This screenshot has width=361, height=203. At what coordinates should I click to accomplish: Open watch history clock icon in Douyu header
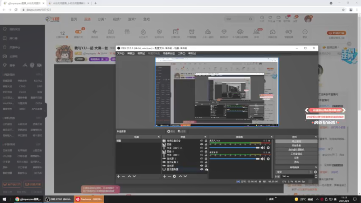tap(262, 18)
